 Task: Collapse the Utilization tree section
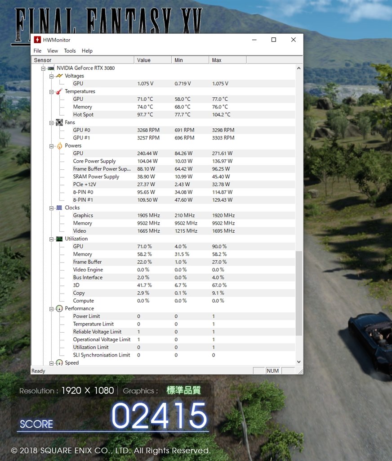coord(51,240)
